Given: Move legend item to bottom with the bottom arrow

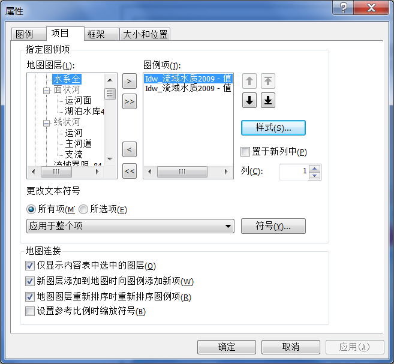Looking at the screenshot, I should pos(268,100).
